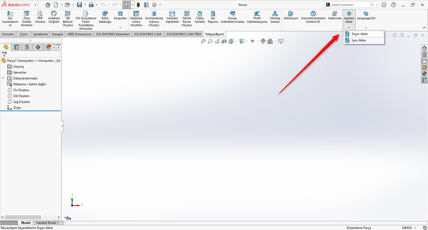
Task: Open Profil Optimizasyonu tool
Action: coord(257,17)
